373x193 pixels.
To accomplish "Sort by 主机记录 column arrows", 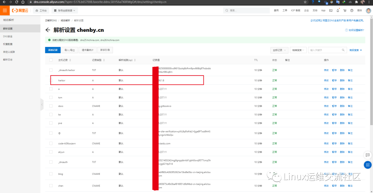I will 70,60.
